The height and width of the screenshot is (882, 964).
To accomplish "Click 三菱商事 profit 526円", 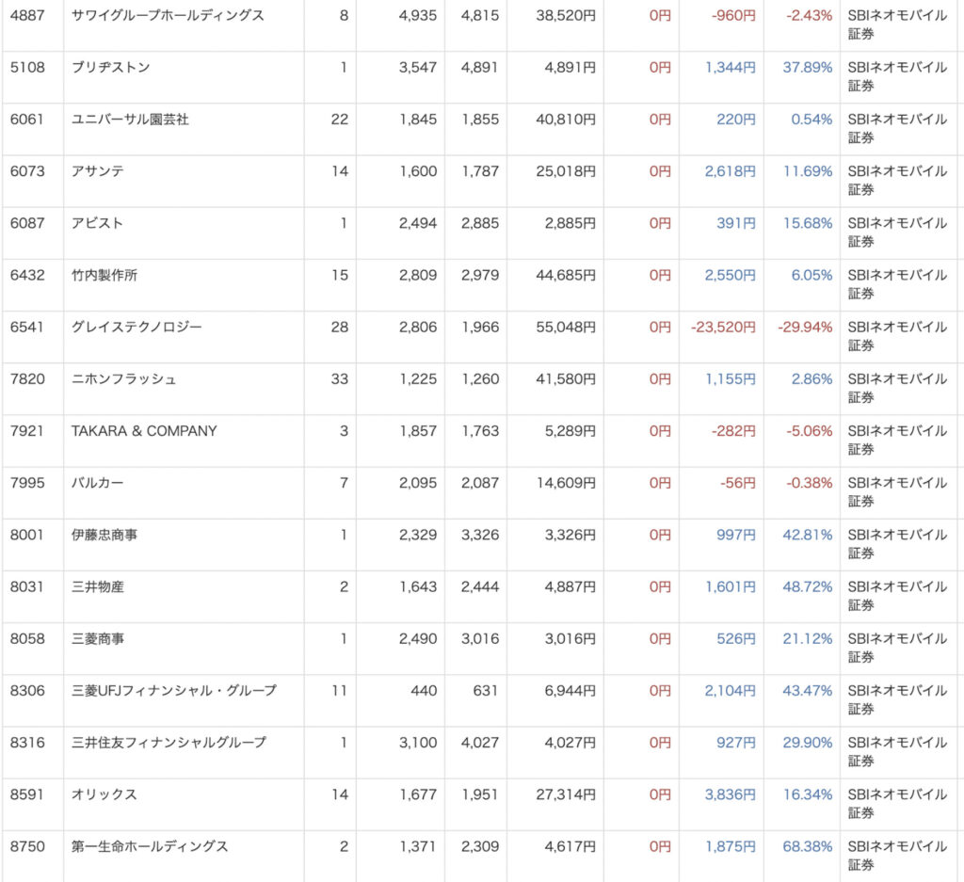I will (736, 638).
